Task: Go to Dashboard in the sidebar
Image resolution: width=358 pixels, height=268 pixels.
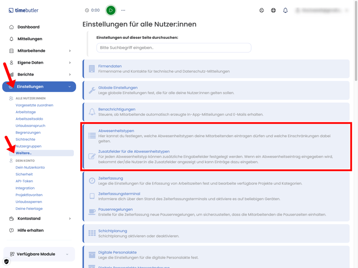Action: pyautogui.click(x=29, y=27)
